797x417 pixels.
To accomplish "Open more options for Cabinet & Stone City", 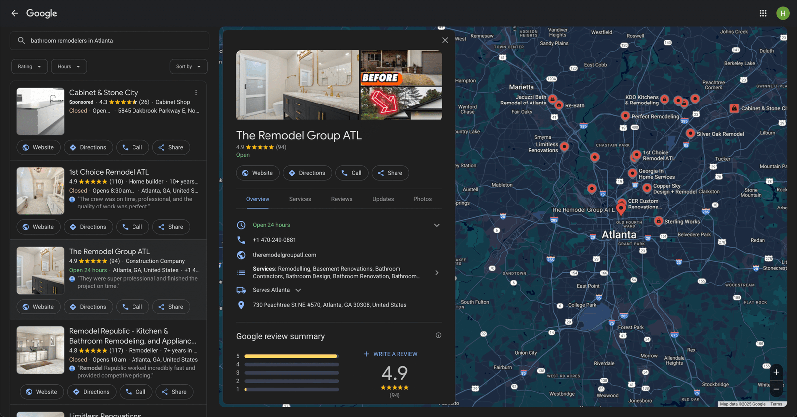I will point(196,93).
